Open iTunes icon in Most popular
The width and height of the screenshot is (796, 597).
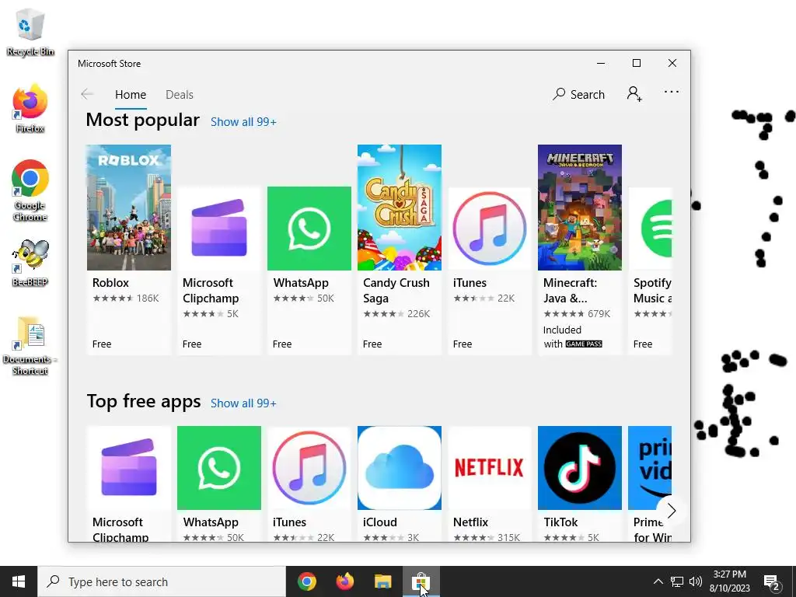tap(490, 229)
